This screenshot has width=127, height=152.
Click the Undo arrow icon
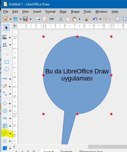(x=95, y=19)
